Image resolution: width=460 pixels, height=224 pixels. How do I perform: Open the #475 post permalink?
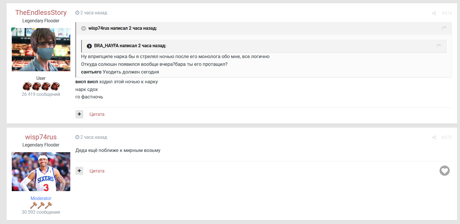(x=447, y=137)
